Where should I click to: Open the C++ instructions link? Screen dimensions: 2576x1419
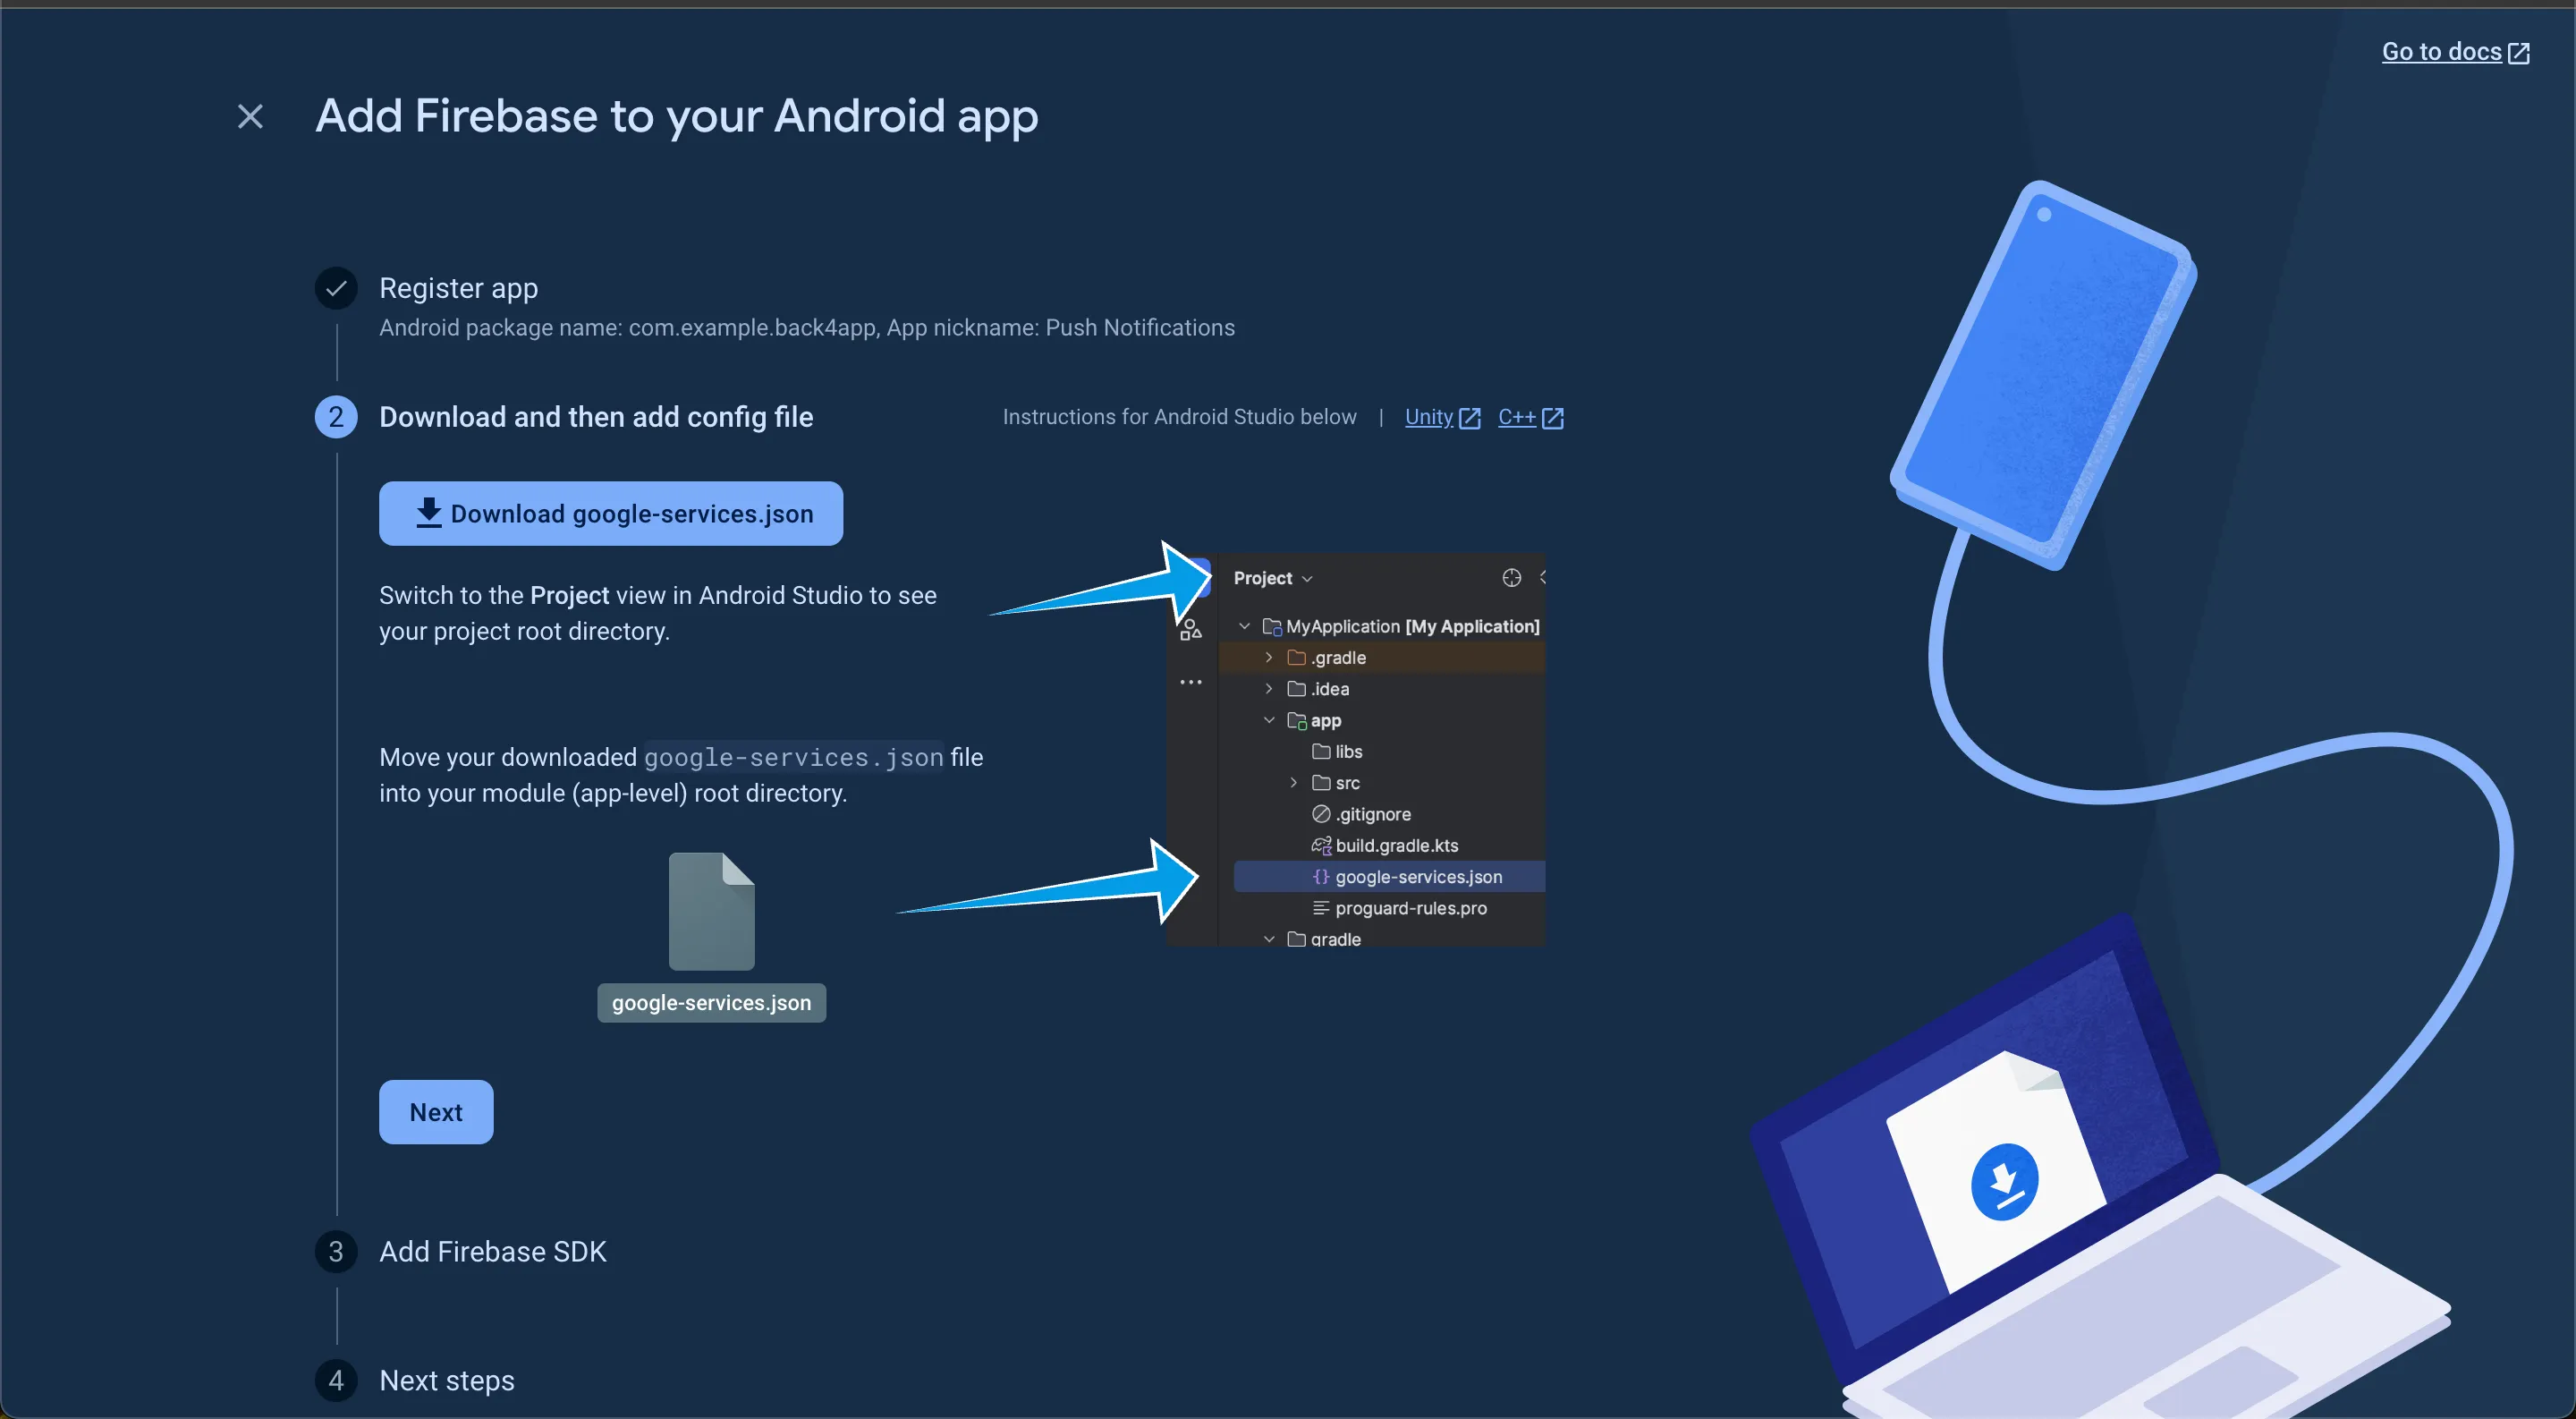pos(1530,417)
